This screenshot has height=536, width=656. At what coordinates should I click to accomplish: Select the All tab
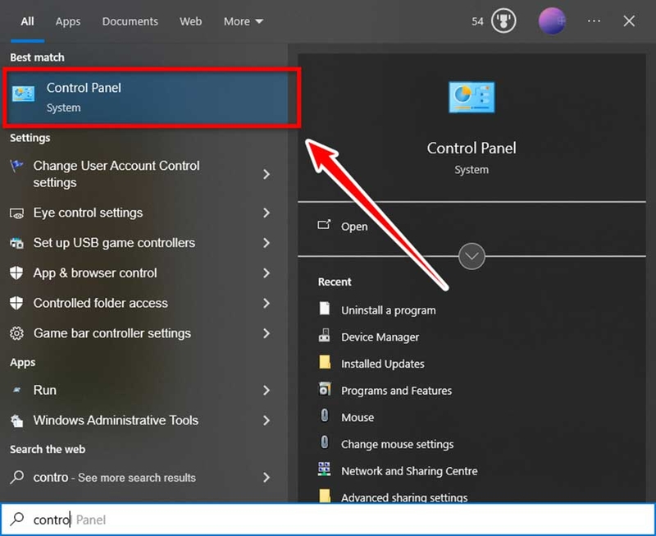27,21
